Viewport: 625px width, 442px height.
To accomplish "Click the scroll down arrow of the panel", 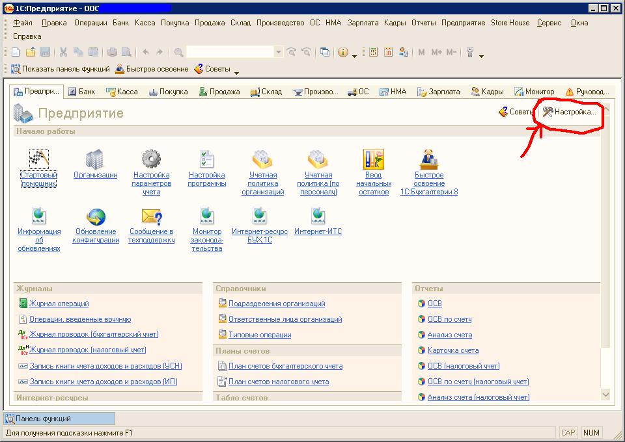I will [605, 395].
